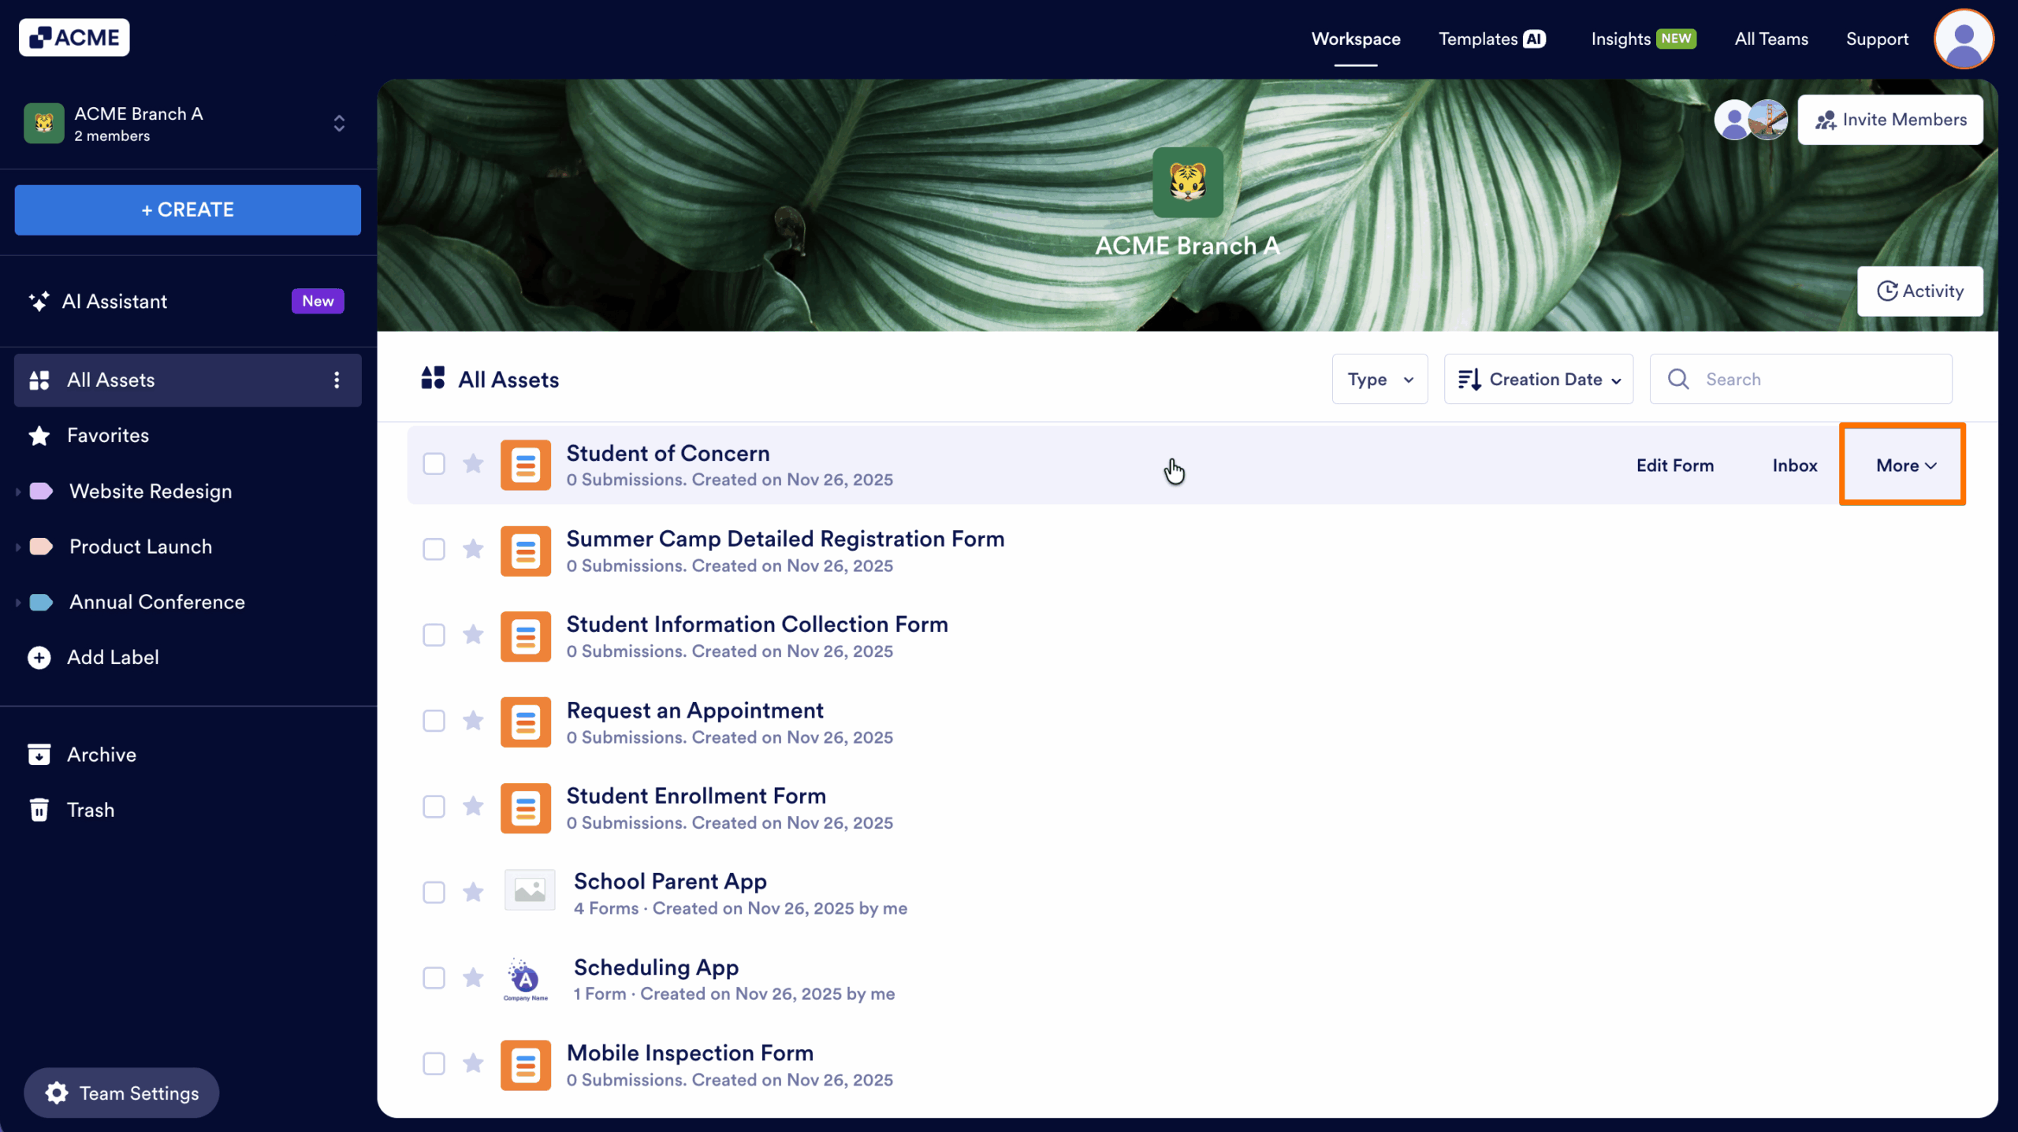Image resolution: width=2018 pixels, height=1132 pixels.
Task: Select the All Assets grid icon
Action: (39, 380)
